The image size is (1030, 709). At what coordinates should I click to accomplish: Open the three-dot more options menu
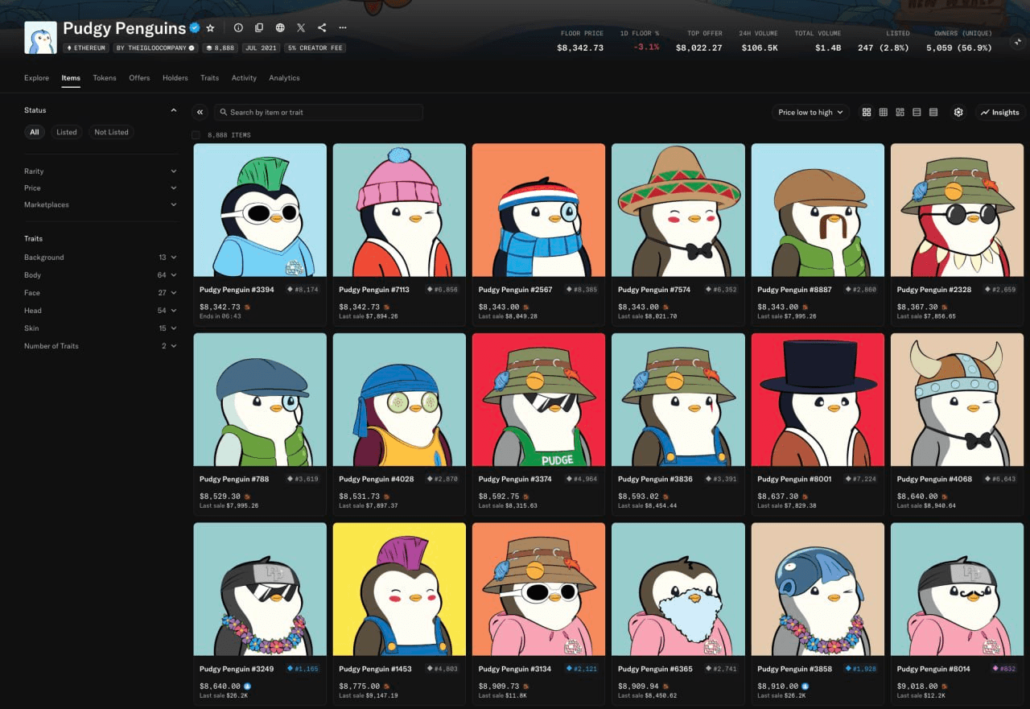tap(343, 28)
